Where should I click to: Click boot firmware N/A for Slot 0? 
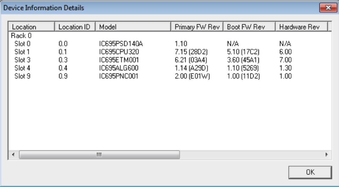click(x=233, y=44)
